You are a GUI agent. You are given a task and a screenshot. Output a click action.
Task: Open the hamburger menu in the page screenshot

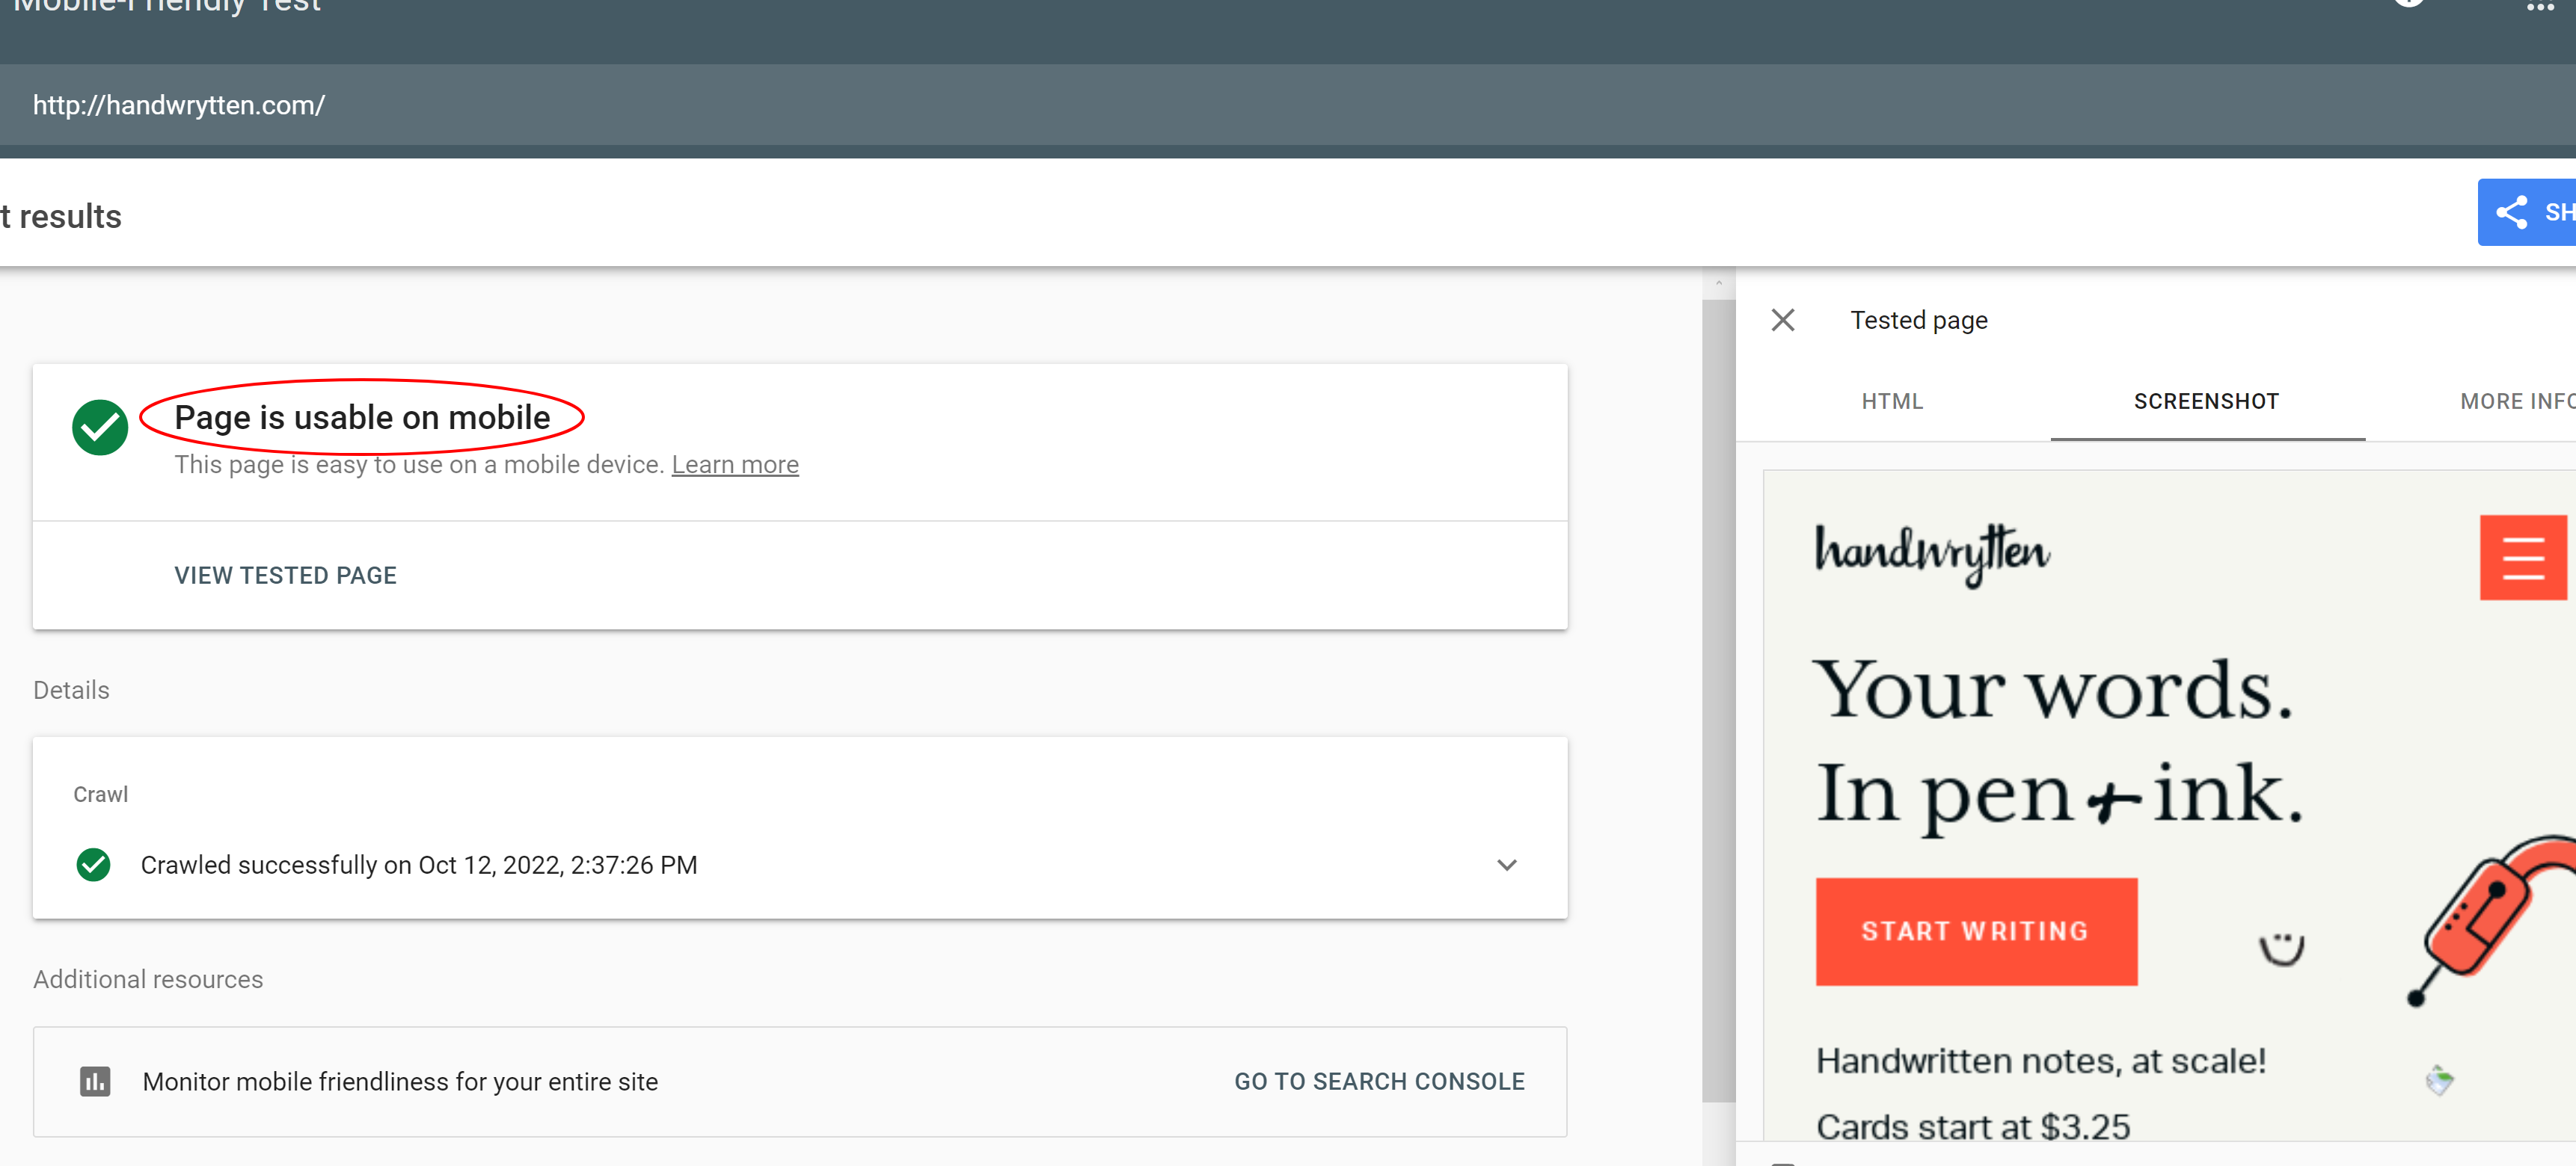(x=2523, y=558)
